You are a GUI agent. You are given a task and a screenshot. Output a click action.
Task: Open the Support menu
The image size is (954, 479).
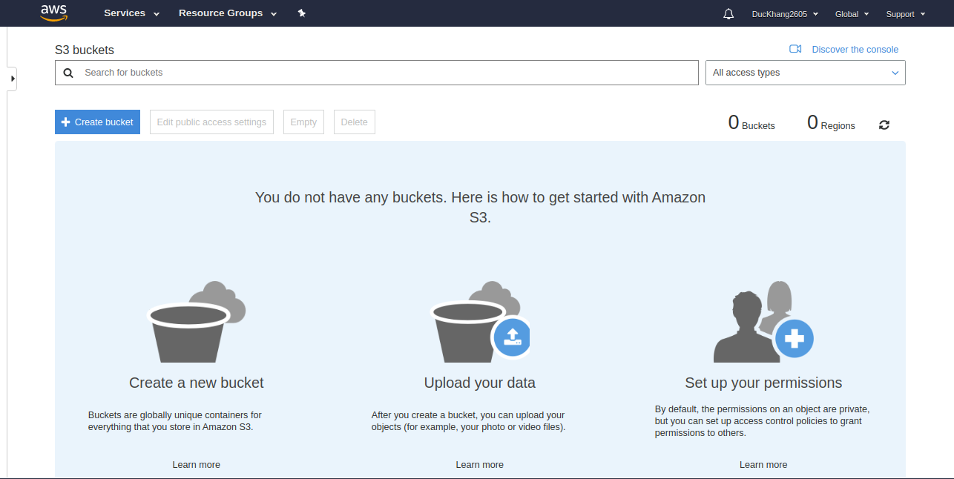(905, 14)
